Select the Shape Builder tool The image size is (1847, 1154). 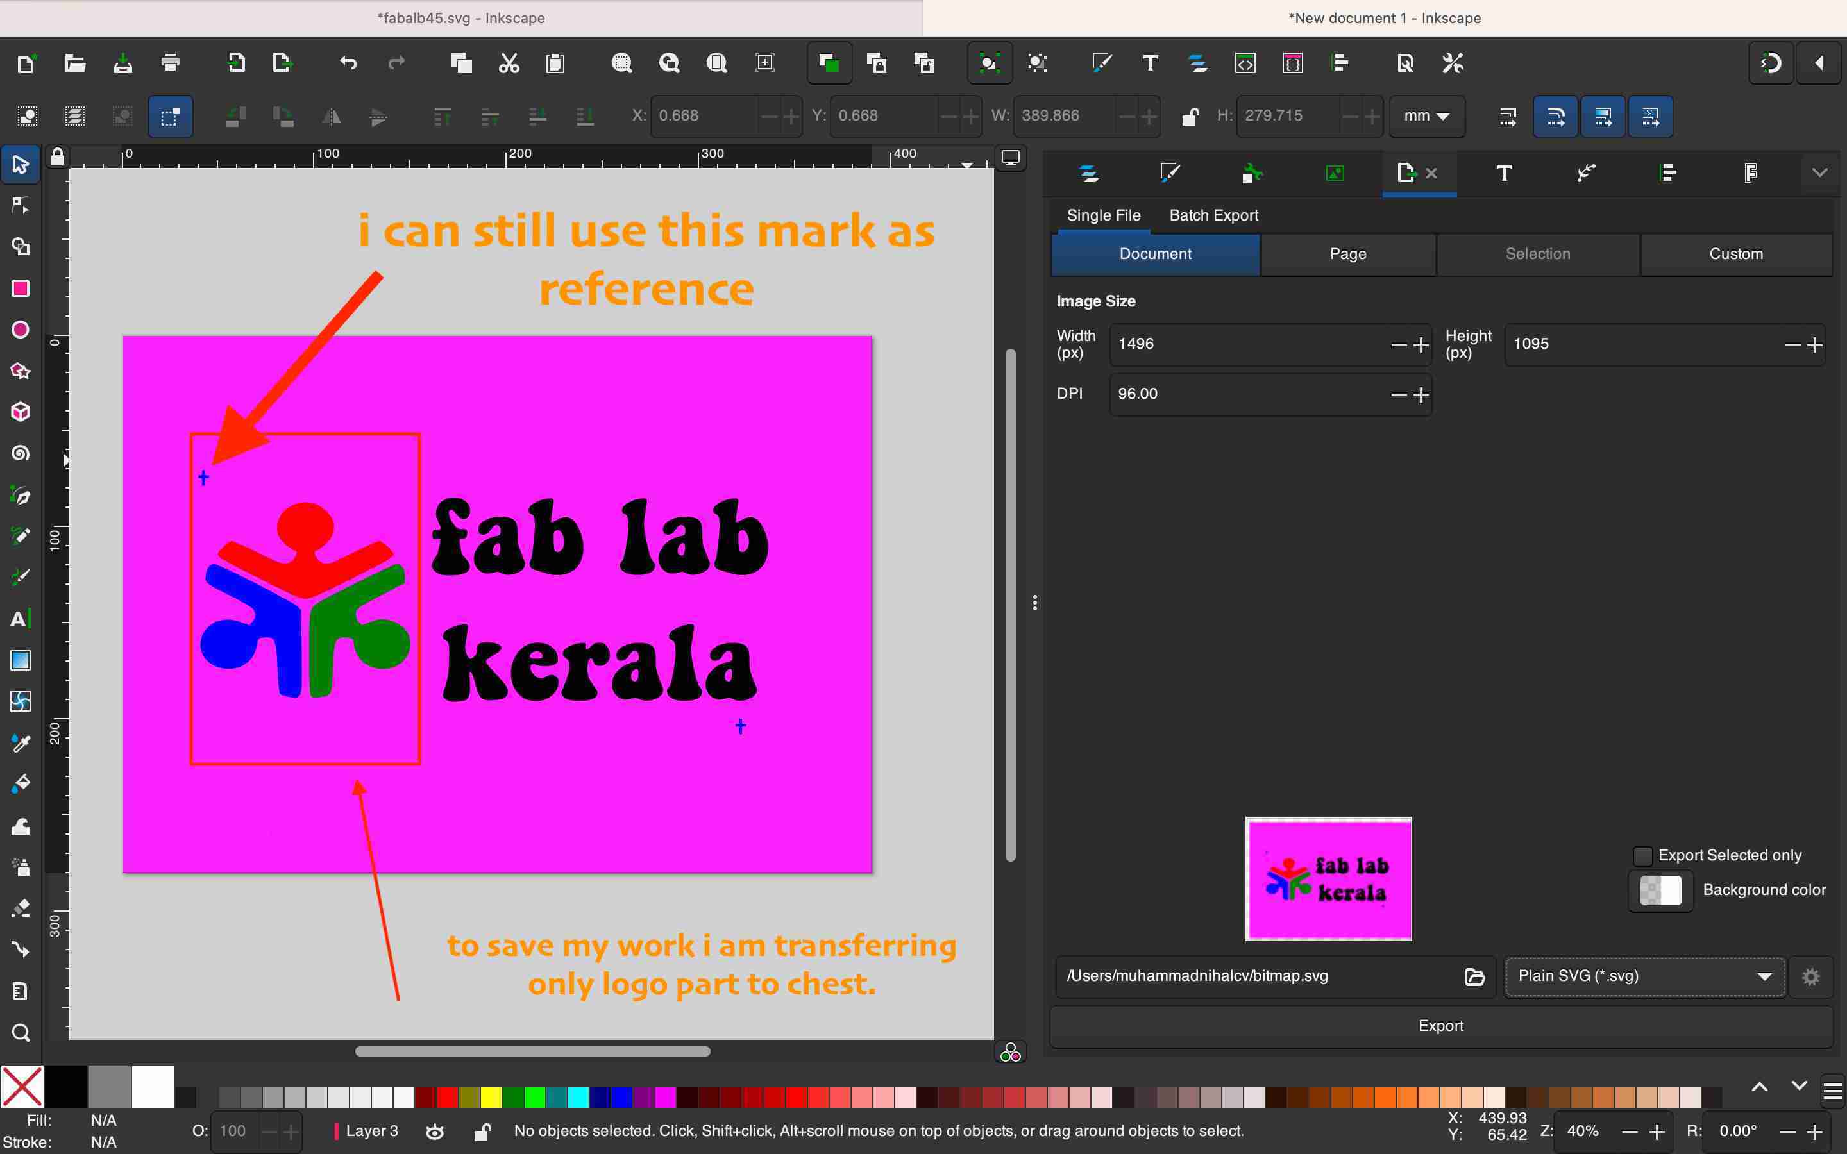click(x=21, y=247)
